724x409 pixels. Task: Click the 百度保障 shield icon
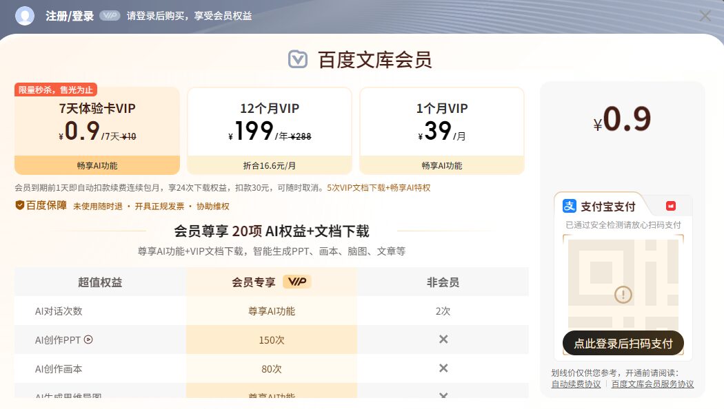click(19, 205)
